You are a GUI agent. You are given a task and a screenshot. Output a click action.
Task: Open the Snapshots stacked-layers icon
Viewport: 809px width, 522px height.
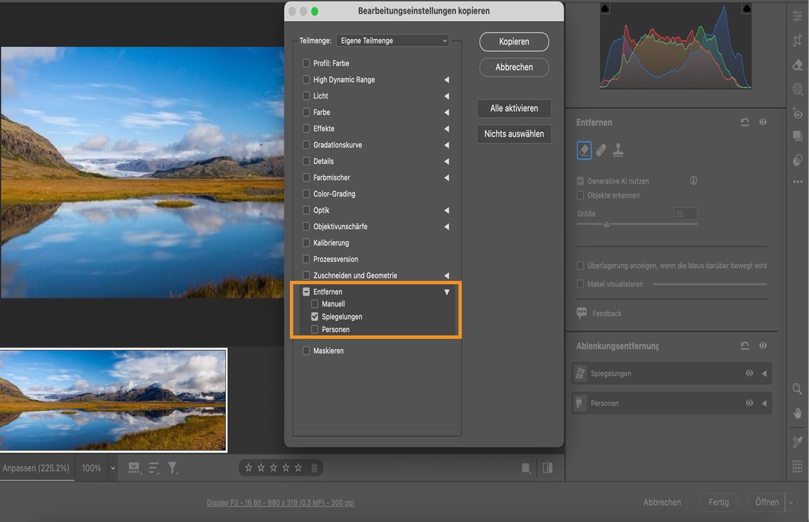pos(798,137)
